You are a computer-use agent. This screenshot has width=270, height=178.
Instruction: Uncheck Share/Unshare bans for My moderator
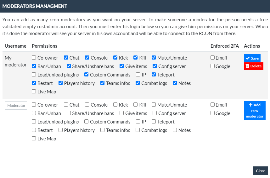(x=69, y=66)
